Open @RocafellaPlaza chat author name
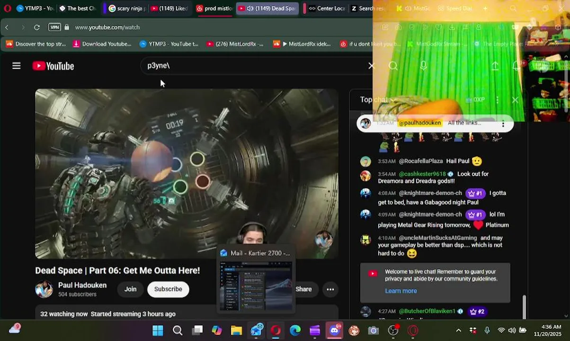 point(421,161)
